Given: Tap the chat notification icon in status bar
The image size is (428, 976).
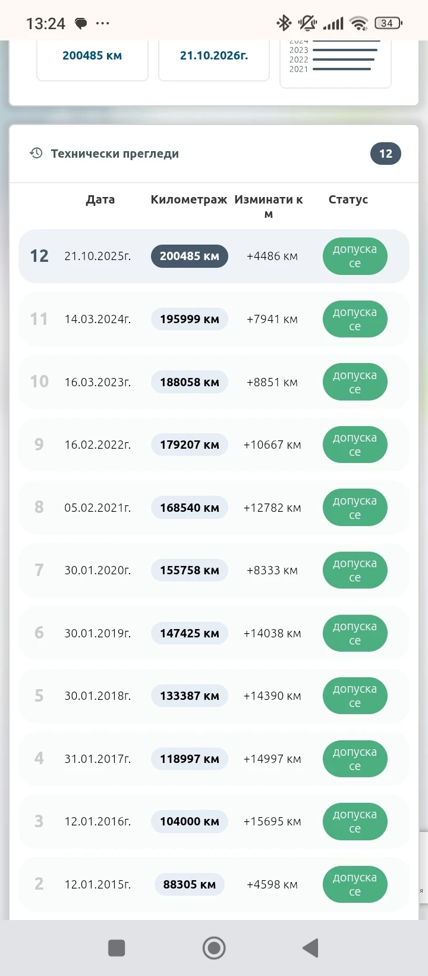Looking at the screenshot, I should pos(81,24).
